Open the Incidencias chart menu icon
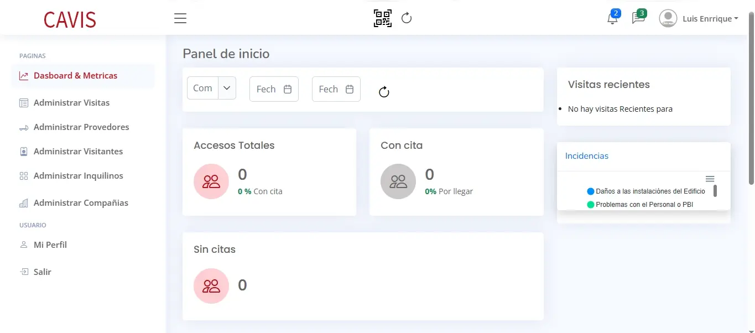Screen dimensions: 755x333 click(x=710, y=179)
